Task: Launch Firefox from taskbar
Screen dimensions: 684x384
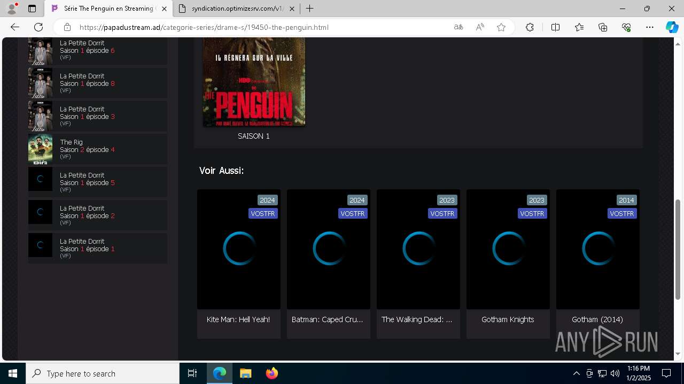Action: pos(271,373)
